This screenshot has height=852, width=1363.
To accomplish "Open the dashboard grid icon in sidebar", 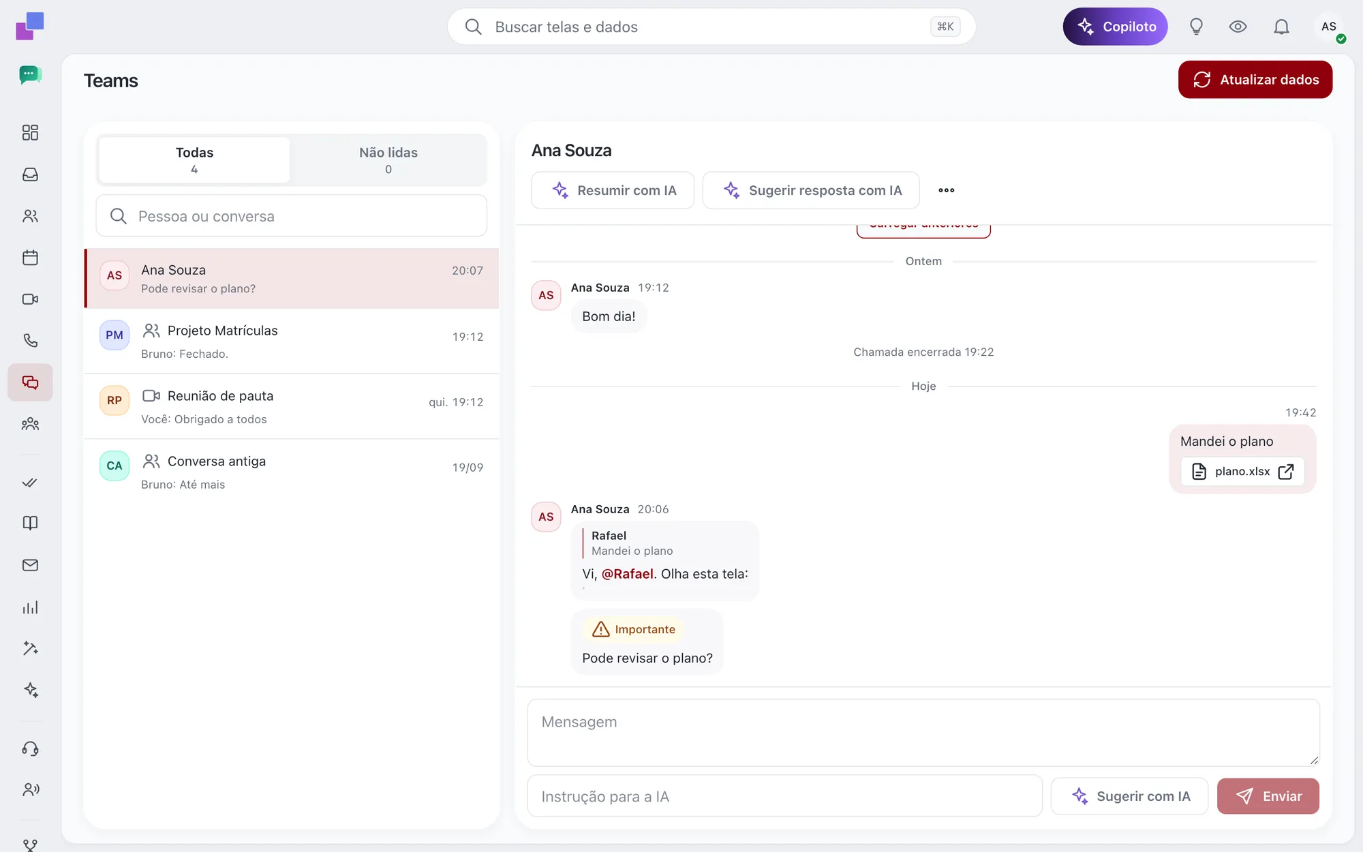I will click(x=30, y=132).
